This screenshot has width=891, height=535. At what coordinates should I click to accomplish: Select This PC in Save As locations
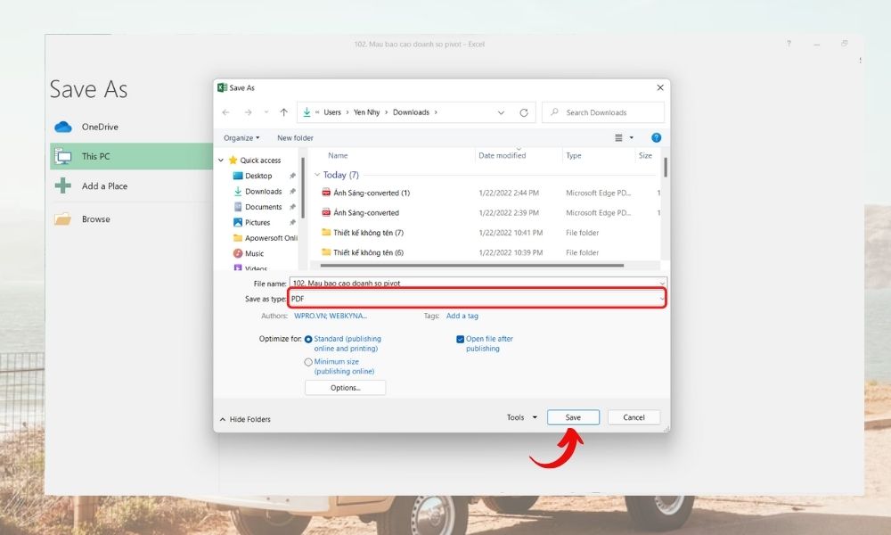click(x=131, y=156)
